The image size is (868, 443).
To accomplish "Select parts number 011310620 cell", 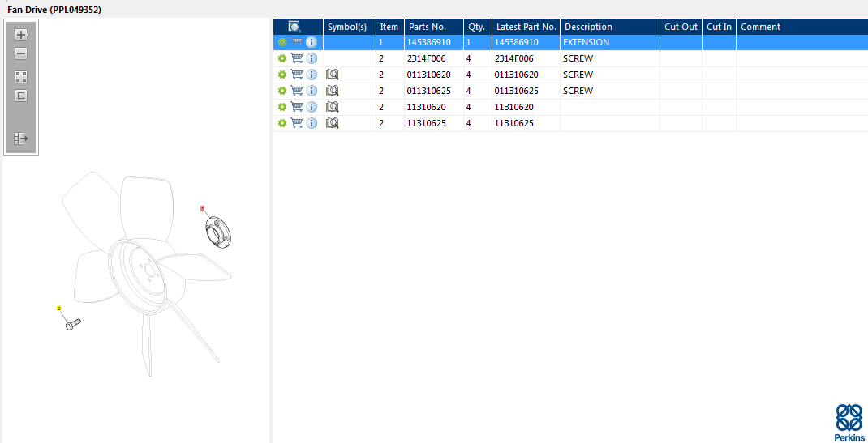I will (434, 74).
